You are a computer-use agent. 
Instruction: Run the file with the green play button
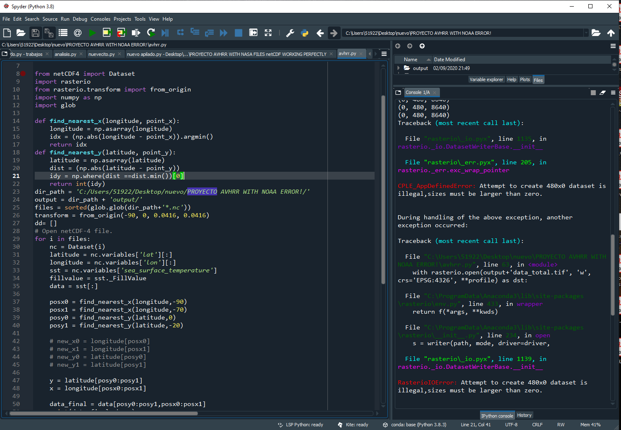(92, 33)
